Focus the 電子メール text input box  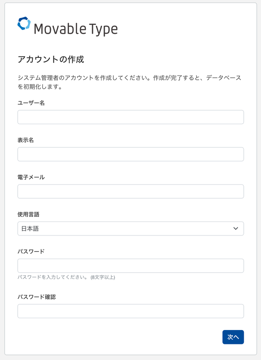130,191
